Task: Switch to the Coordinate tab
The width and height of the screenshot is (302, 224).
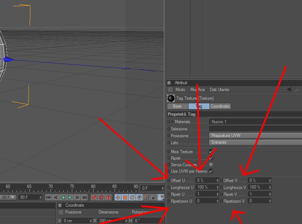Action: (x=220, y=106)
